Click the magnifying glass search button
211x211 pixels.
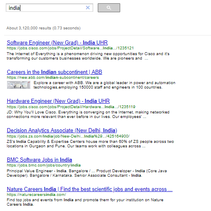click(109, 8)
